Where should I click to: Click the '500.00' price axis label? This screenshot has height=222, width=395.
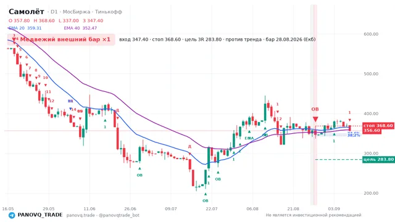371,74
